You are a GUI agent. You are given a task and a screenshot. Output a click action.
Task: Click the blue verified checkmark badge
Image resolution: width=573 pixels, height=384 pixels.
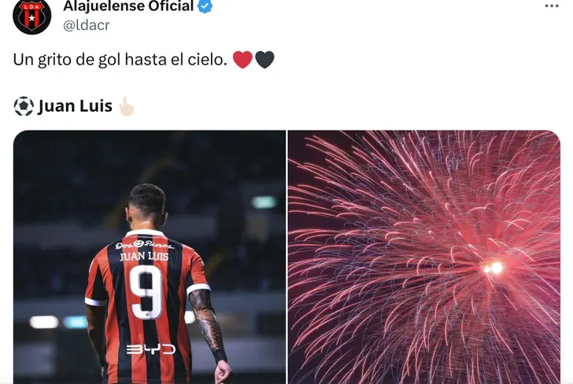(205, 6)
